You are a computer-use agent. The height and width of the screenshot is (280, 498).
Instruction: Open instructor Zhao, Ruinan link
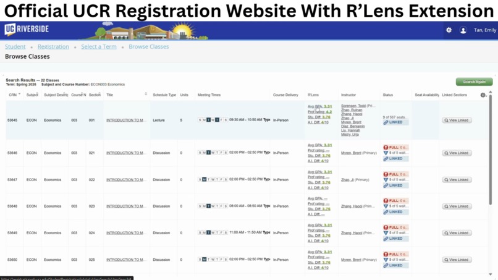coord(352,109)
